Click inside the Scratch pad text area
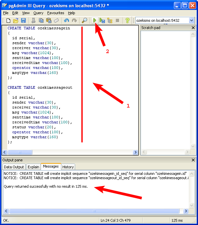Image resolution: width=198 pixels, height=225 pixels. click(165, 90)
